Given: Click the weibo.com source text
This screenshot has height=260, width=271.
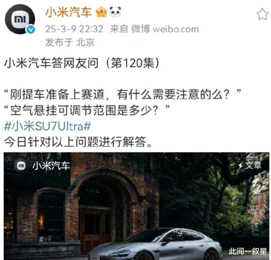Looking at the screenshot, I should pos(176,29).
